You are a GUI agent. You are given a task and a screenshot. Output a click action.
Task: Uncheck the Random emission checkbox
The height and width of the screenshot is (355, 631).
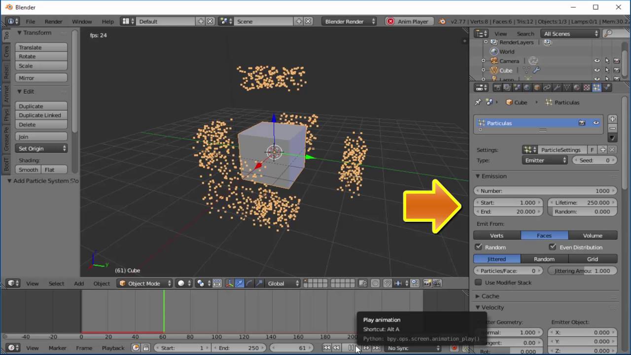pyautogui.click(x=478, y=247)
